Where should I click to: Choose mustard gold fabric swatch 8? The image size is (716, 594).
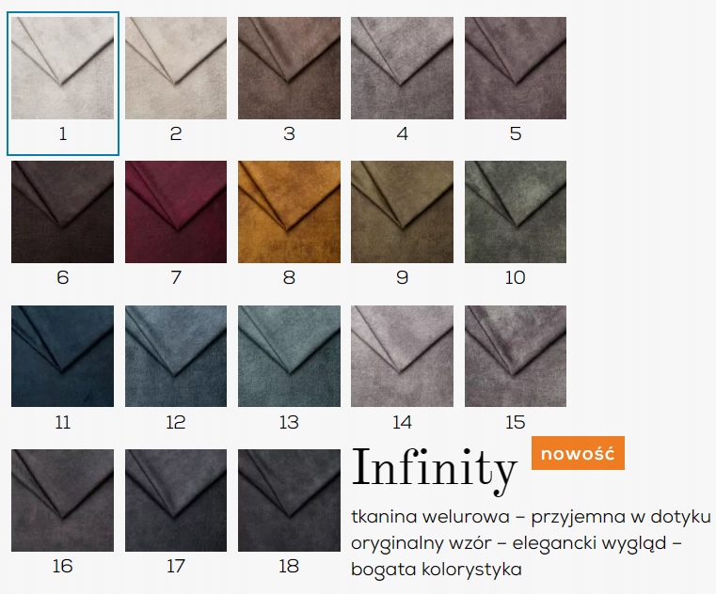[x=289, y=211]
